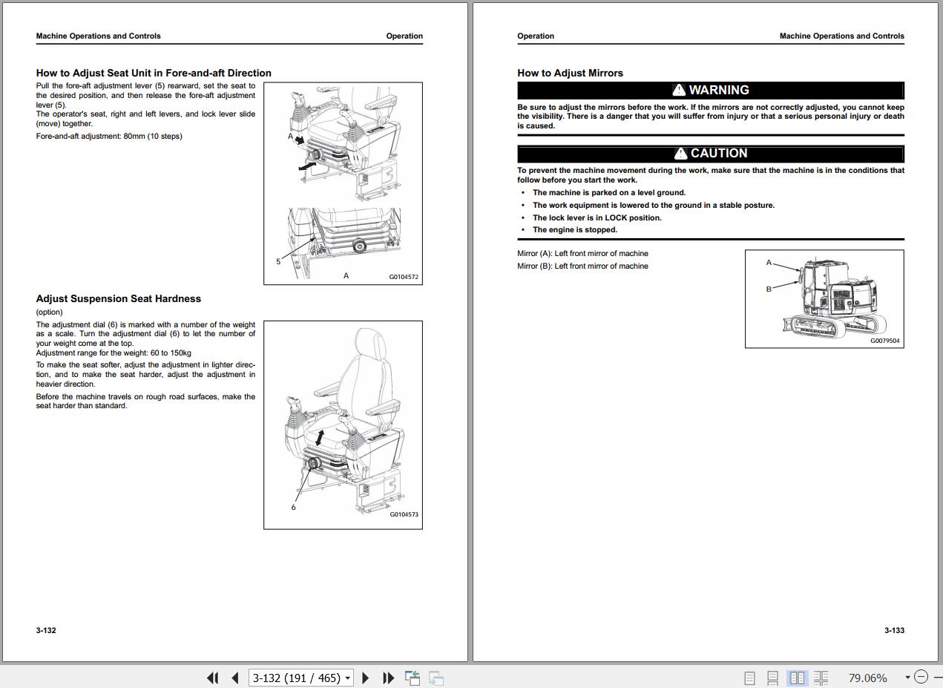Click page number 3-133 footer
943x688 pixels.
click(x=894, y=630)
